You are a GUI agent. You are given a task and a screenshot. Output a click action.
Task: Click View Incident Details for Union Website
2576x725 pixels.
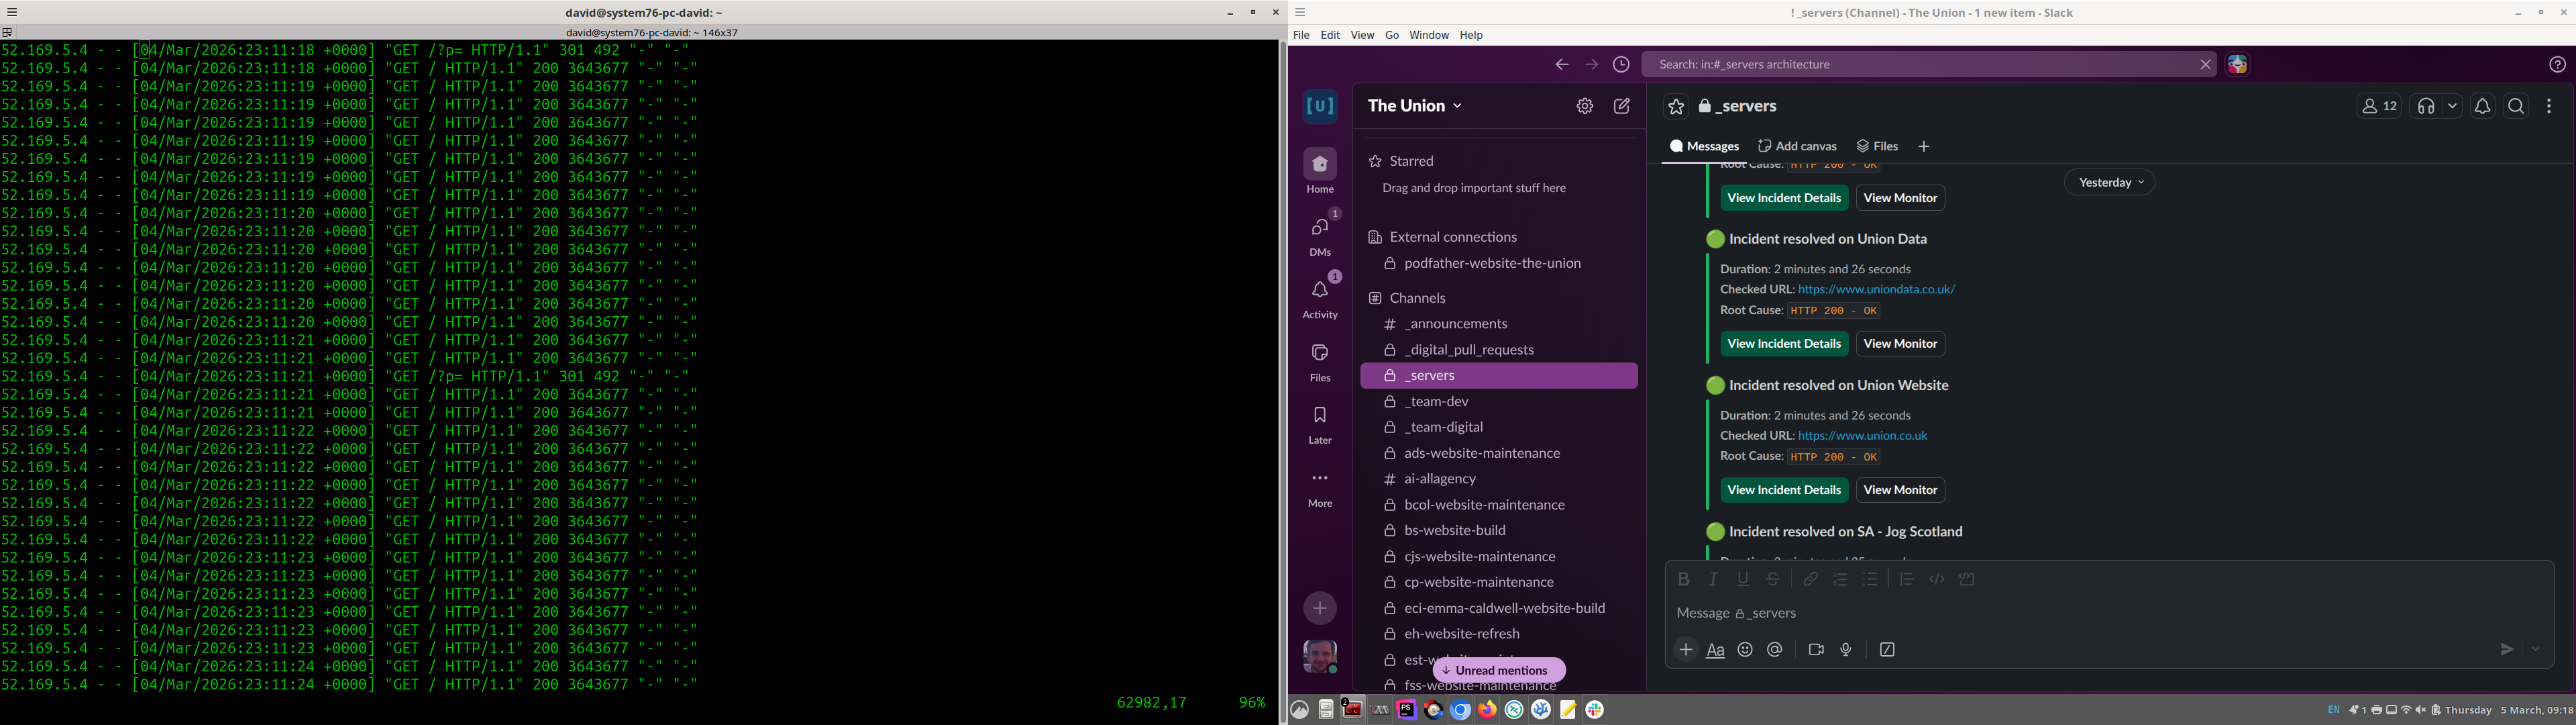tap(1784, 489)
